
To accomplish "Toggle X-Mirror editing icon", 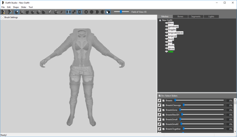I will (x=69, y=12).
